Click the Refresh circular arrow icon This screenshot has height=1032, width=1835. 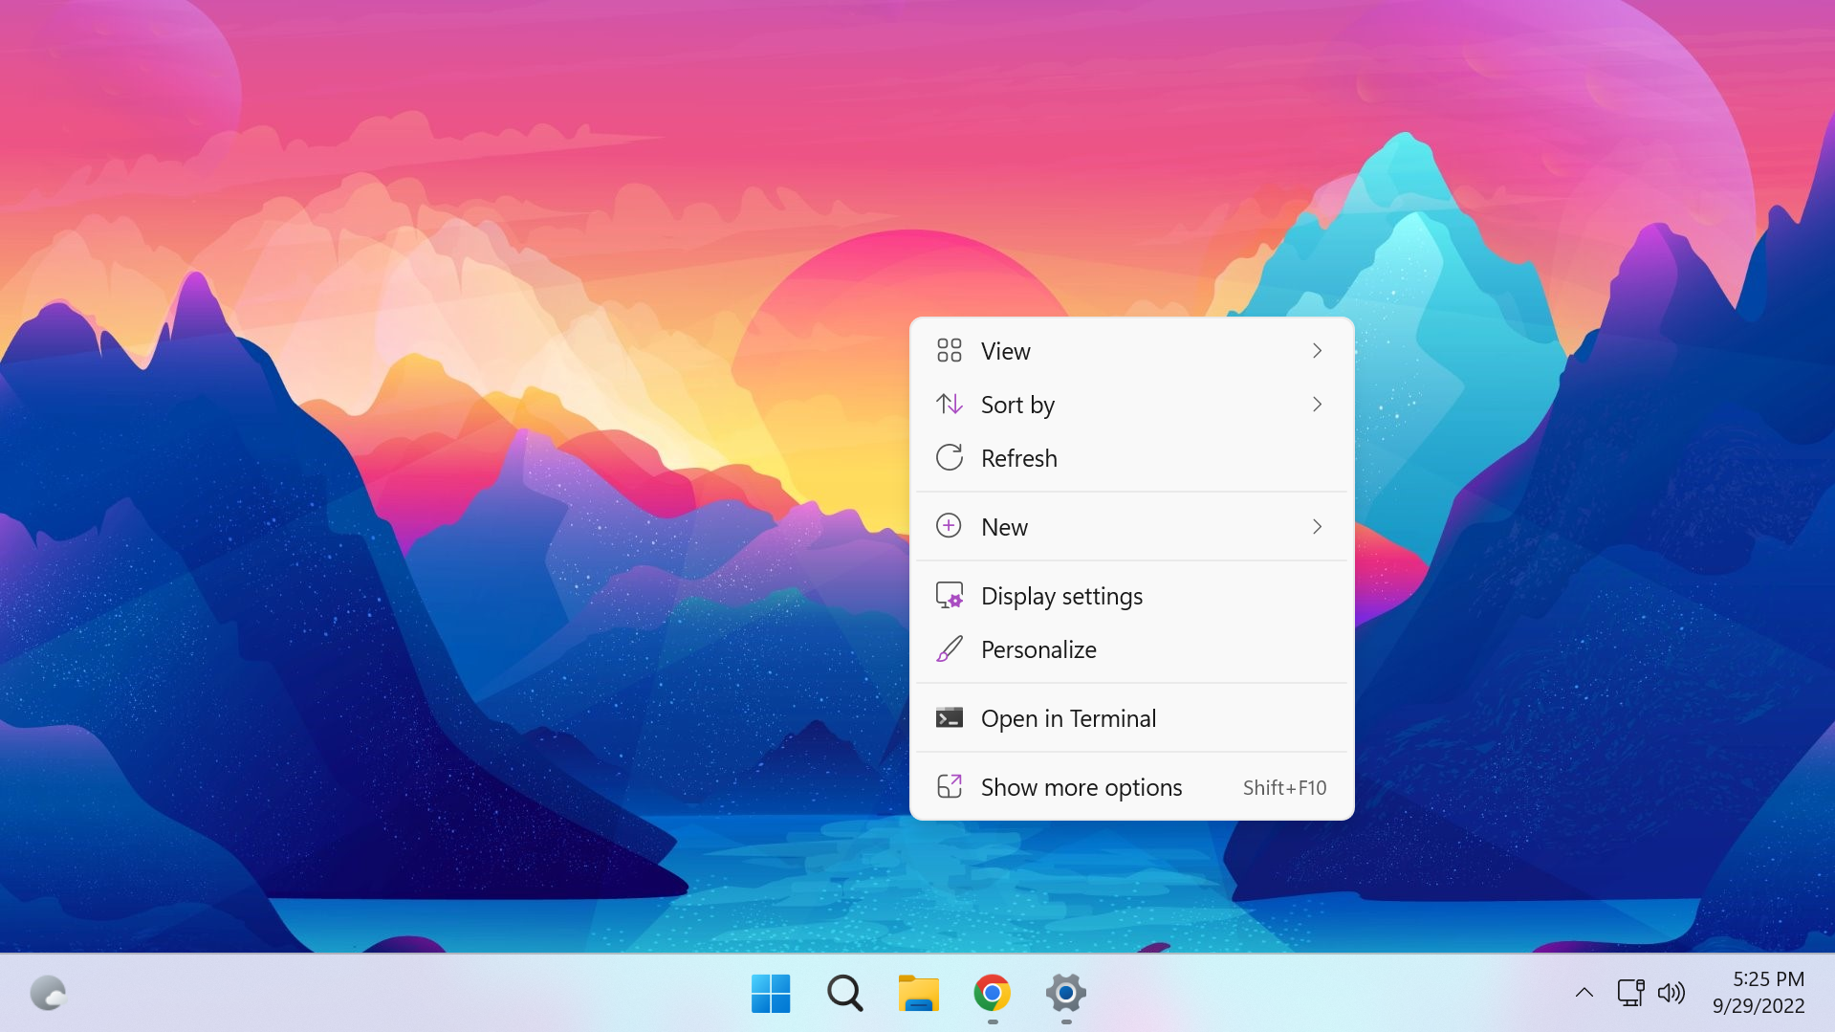point(949,457)
